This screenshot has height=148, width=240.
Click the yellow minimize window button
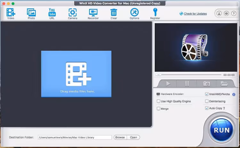pos(8,4)
